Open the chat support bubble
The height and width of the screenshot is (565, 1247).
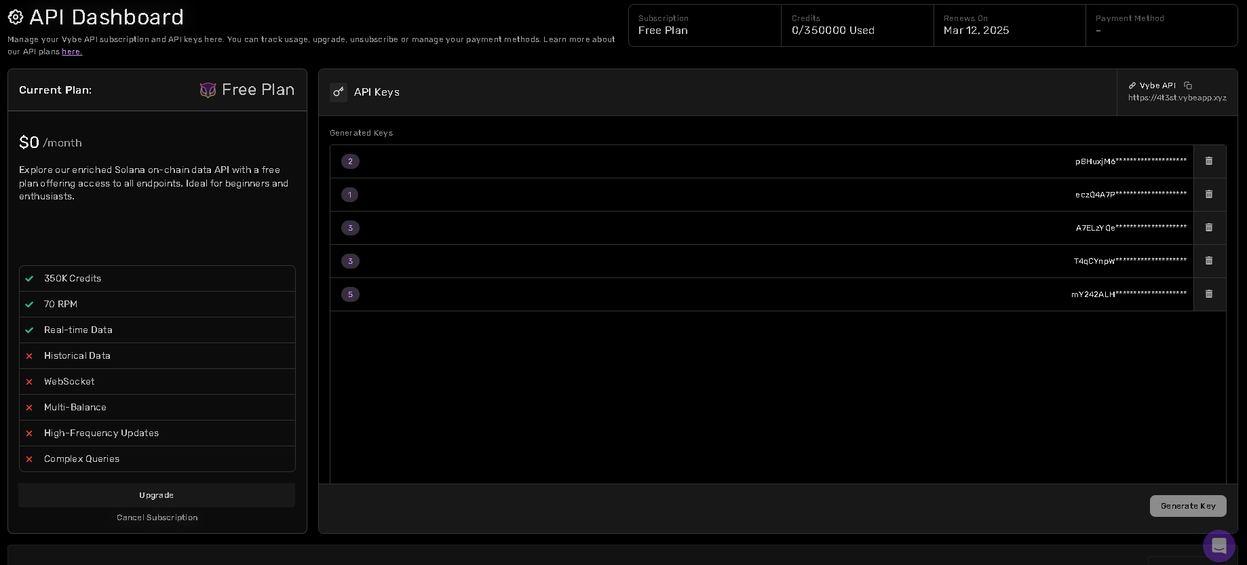(1219, 545)
